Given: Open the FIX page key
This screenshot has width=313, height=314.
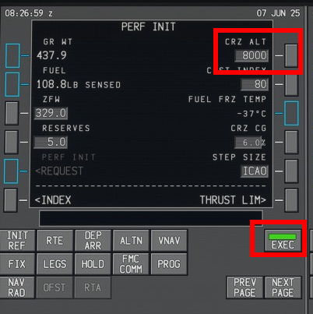Looking at the screenshot, I should click(x=17, y=264).
